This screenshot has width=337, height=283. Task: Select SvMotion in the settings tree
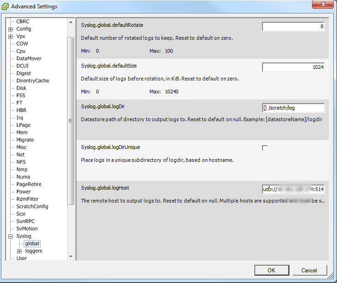pos(27,229)
